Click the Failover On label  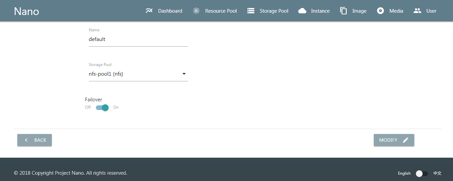tap(116, 107)
